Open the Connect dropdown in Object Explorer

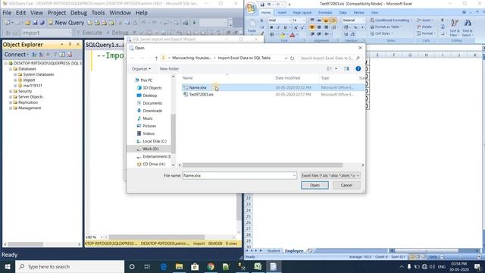pos(16,55)
